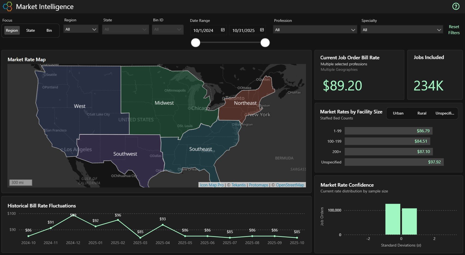Switch to the Unspecified facility size tab

(445, 113)
